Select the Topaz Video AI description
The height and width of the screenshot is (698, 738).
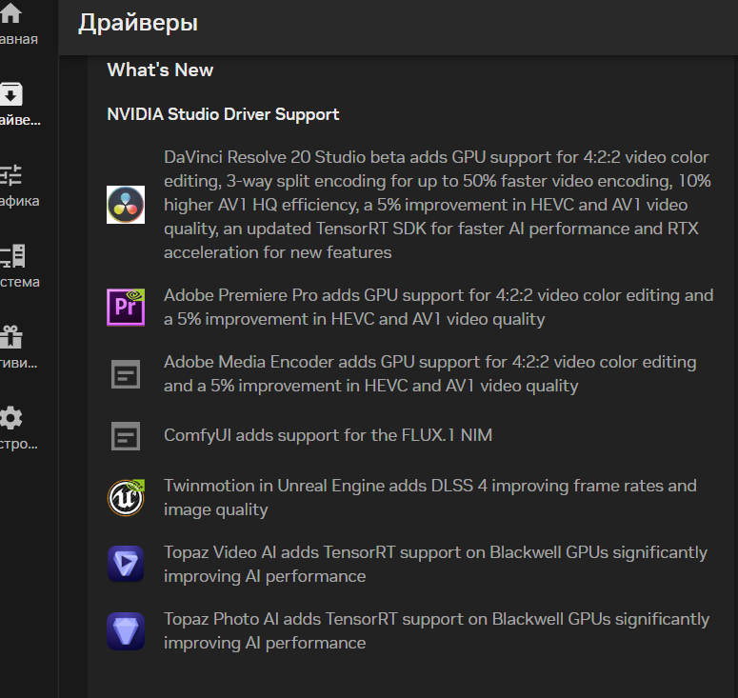(435, 564)
